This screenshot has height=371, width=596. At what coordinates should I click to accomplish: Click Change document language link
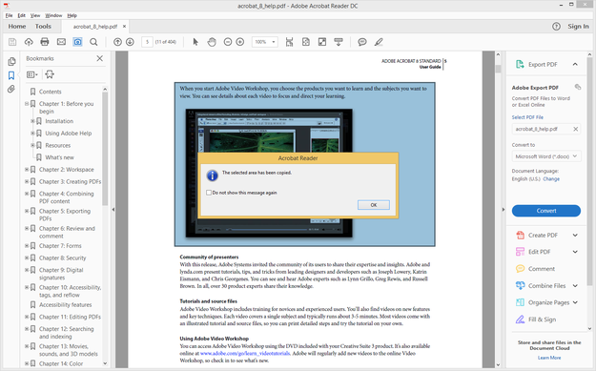tap(551, 179)
